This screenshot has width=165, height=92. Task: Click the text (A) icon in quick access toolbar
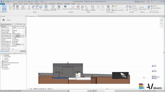point(29,2)
